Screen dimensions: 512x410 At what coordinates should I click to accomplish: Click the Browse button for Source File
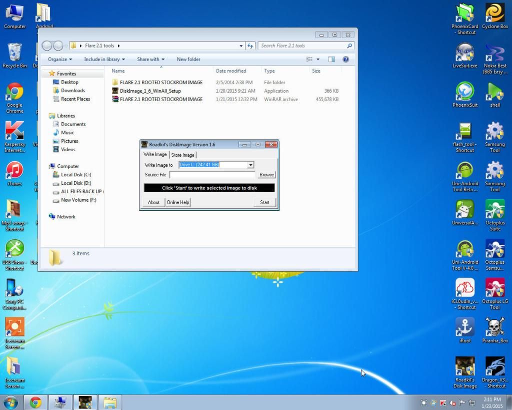click(266, 175)
